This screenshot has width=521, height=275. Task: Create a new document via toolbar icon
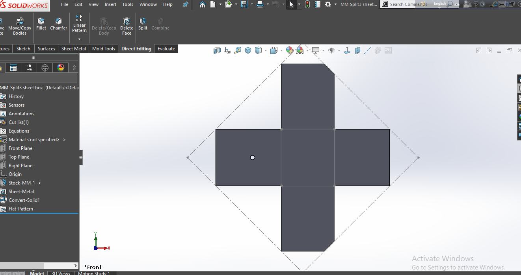[x=213, y=5]
